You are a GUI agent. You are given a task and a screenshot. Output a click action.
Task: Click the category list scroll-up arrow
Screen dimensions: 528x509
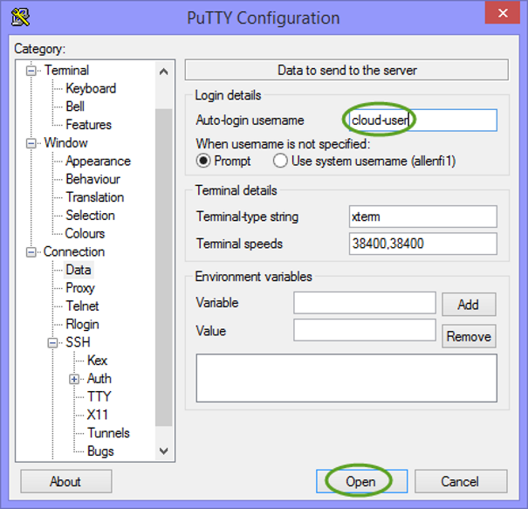tap(164, 72)
